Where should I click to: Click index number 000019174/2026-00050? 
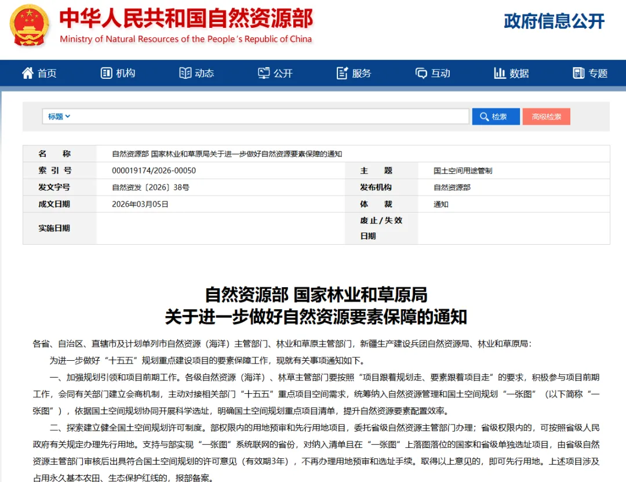coord(154,171)
